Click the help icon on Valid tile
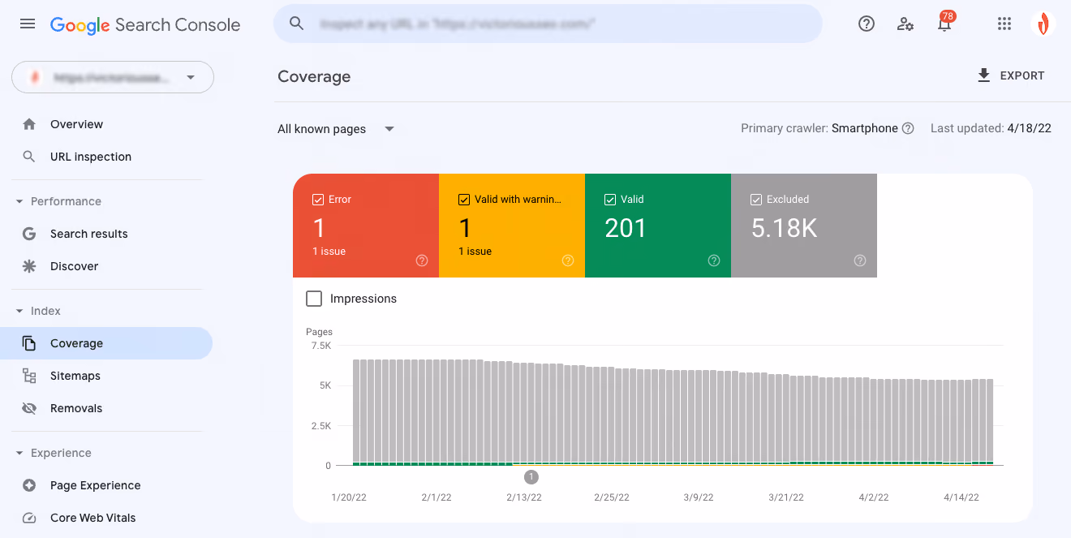Viewport: 1071px width, 538px height. point(714,260)
